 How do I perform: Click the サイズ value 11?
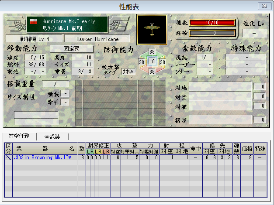(83, 64)
